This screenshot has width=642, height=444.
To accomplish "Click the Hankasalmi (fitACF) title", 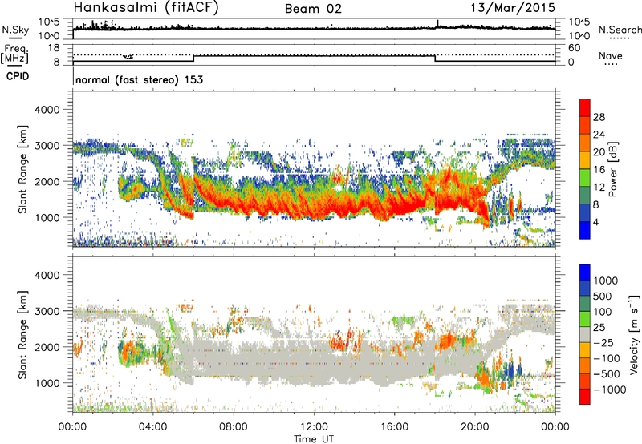I will coord(146,8).
